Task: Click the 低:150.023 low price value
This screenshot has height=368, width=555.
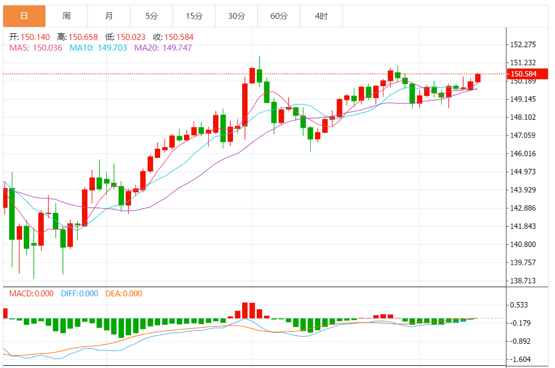Action: click(125, 37)
